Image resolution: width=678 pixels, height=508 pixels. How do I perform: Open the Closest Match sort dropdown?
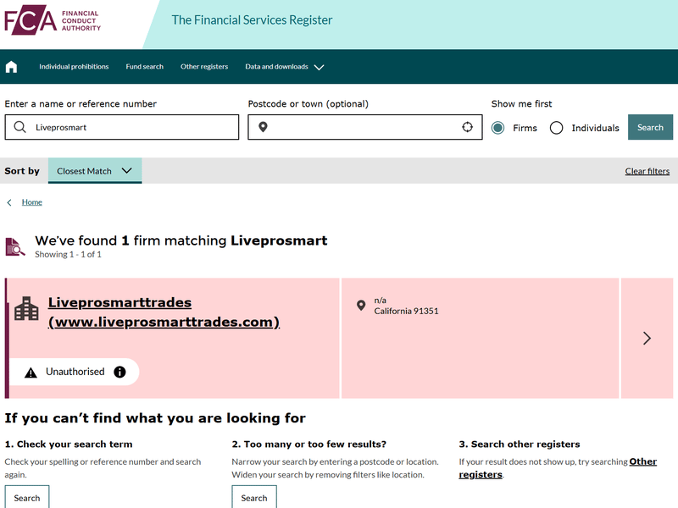click(x=95, y=171)
